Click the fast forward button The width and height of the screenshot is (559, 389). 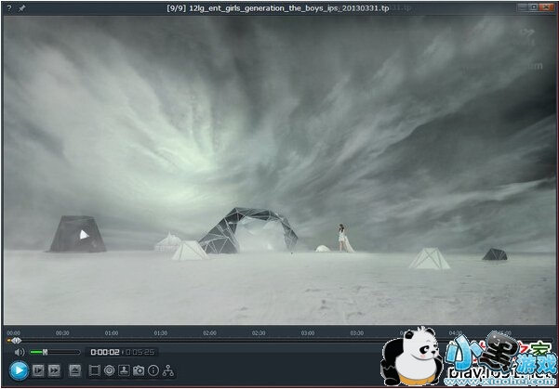(54, 370)
